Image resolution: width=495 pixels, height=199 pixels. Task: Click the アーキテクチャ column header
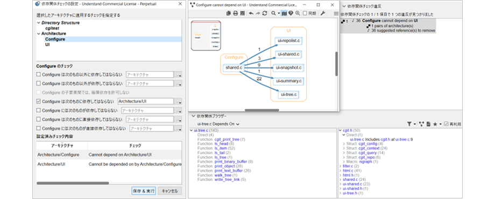(x=62, y=146)
